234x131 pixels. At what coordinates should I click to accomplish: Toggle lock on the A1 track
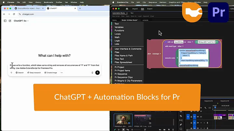(191, 123)
